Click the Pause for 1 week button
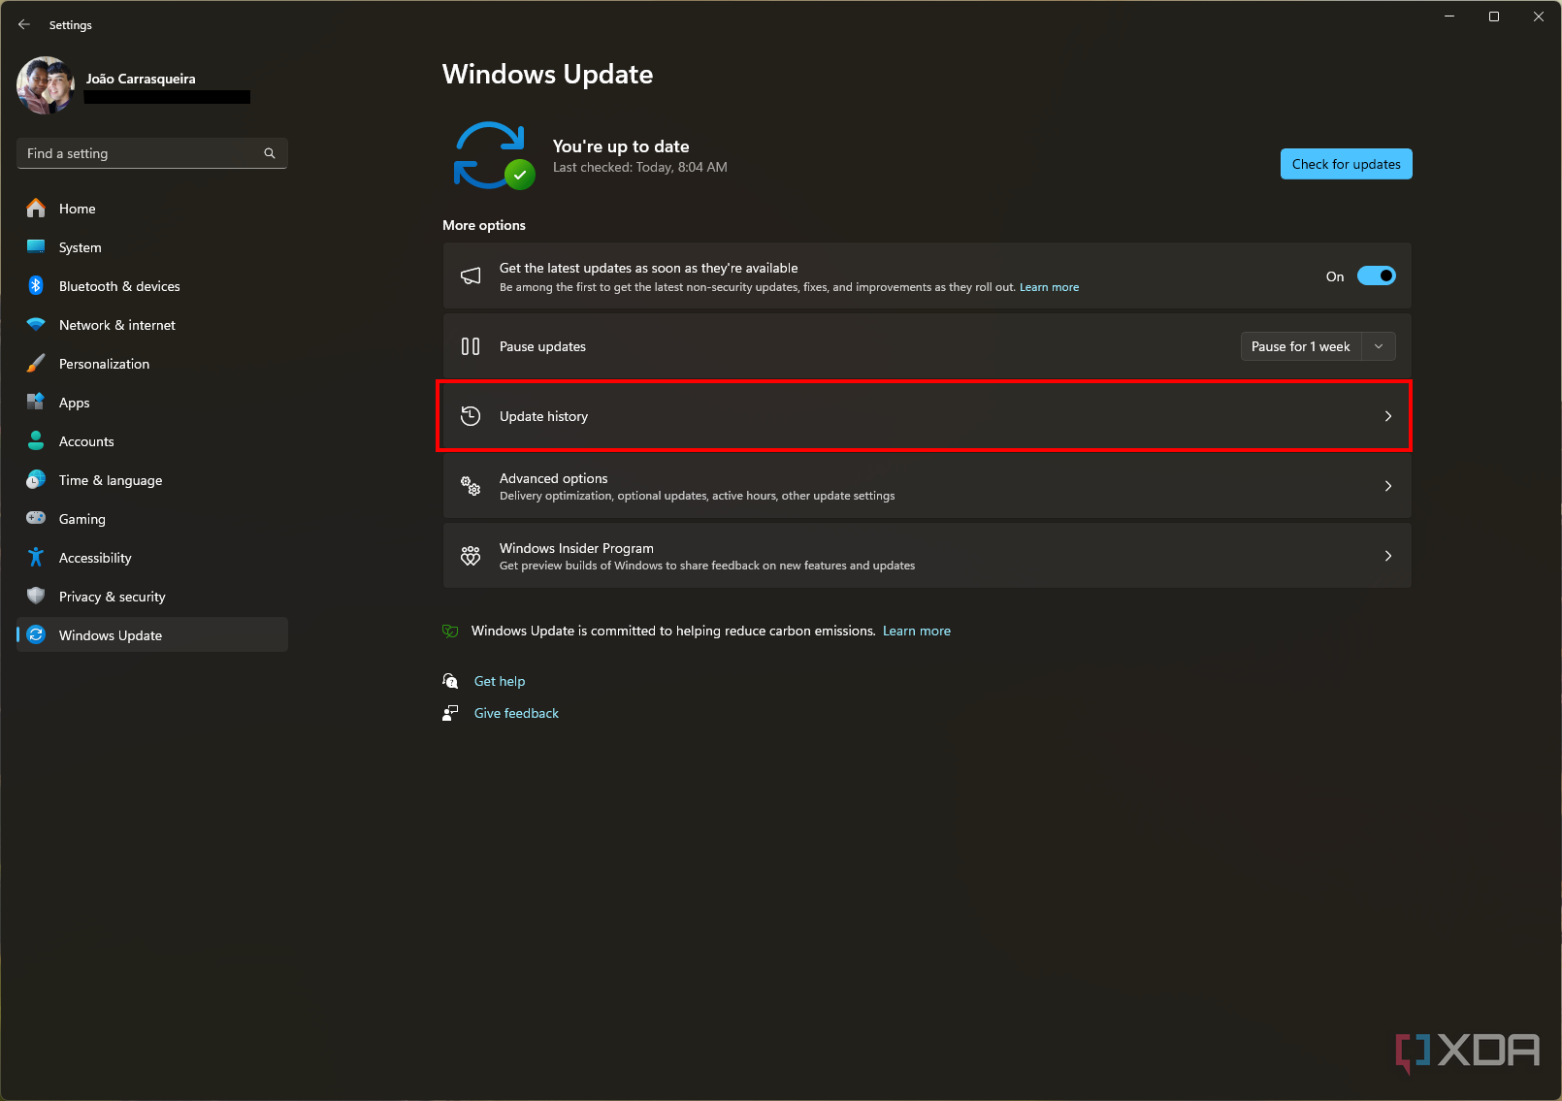1562x1101 pixels. point(1300,346)
